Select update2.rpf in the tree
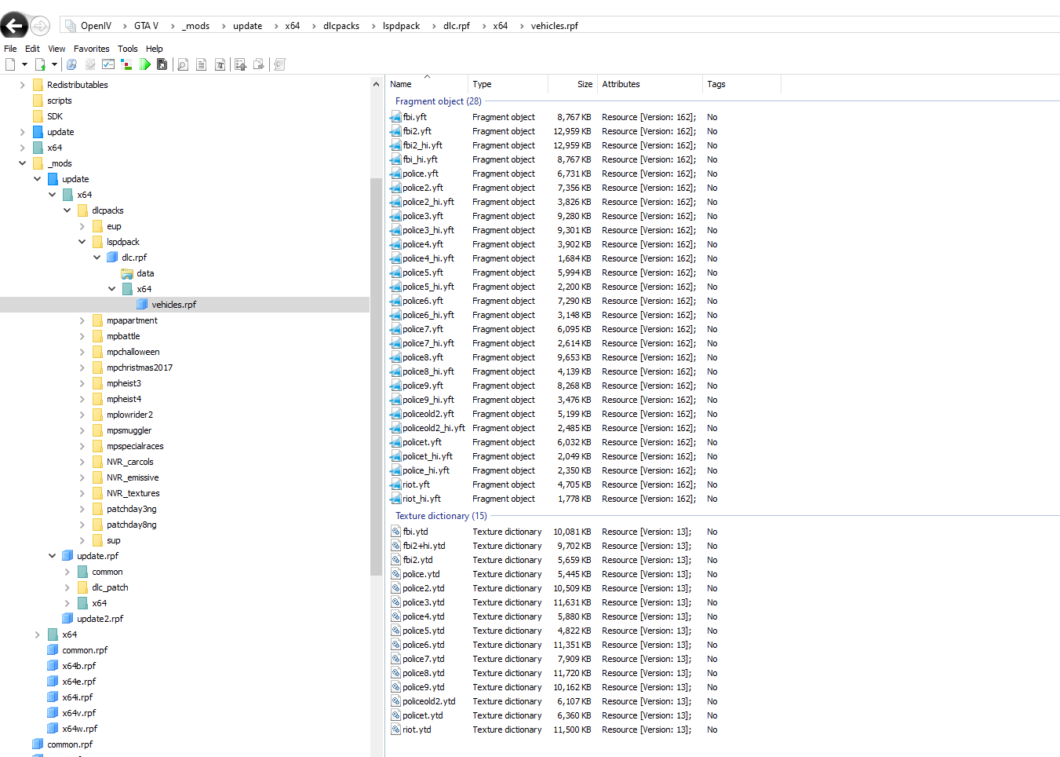 100,619
